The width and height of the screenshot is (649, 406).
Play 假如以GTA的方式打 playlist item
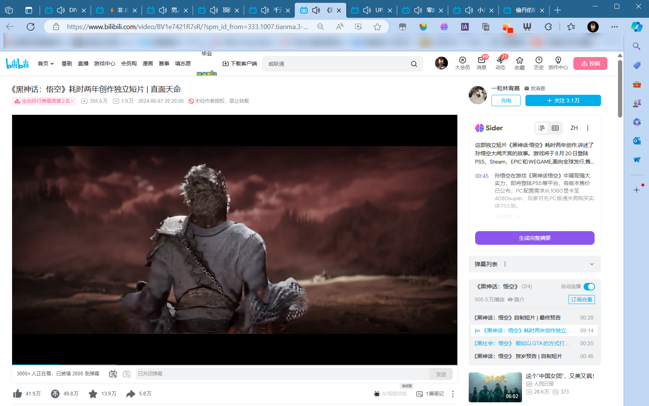coord(534,344)
